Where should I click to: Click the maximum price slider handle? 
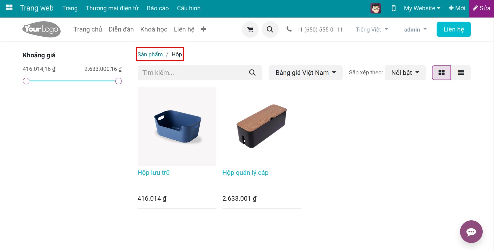(119, 81)
